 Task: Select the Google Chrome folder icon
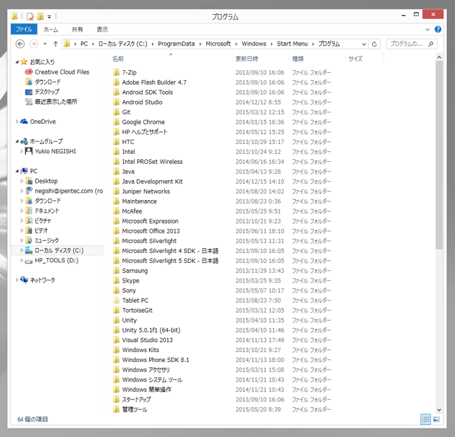point(116,122)
